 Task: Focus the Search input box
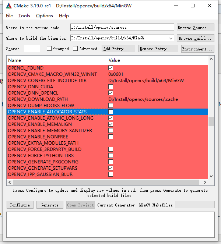[32, 49]
